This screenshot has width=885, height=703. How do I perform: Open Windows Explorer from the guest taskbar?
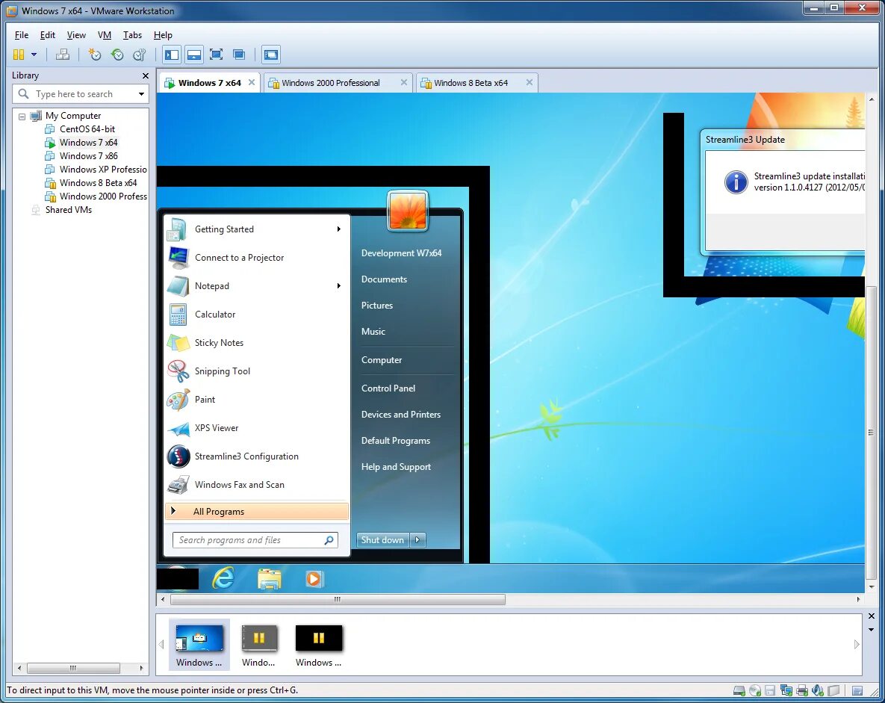pos(269,579)
